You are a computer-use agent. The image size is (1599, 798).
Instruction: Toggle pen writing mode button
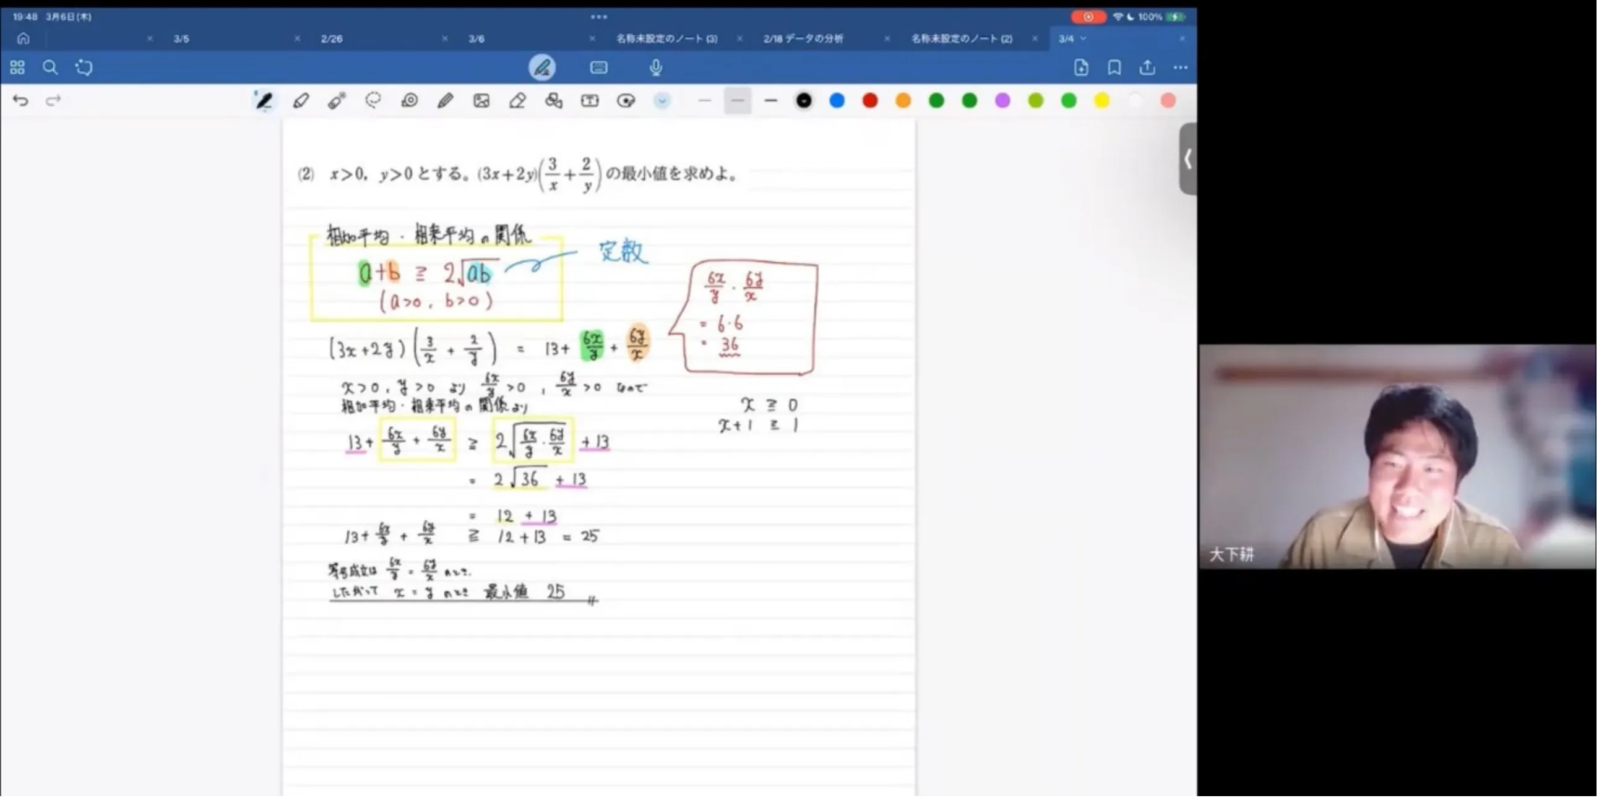(x=542, y=67)
